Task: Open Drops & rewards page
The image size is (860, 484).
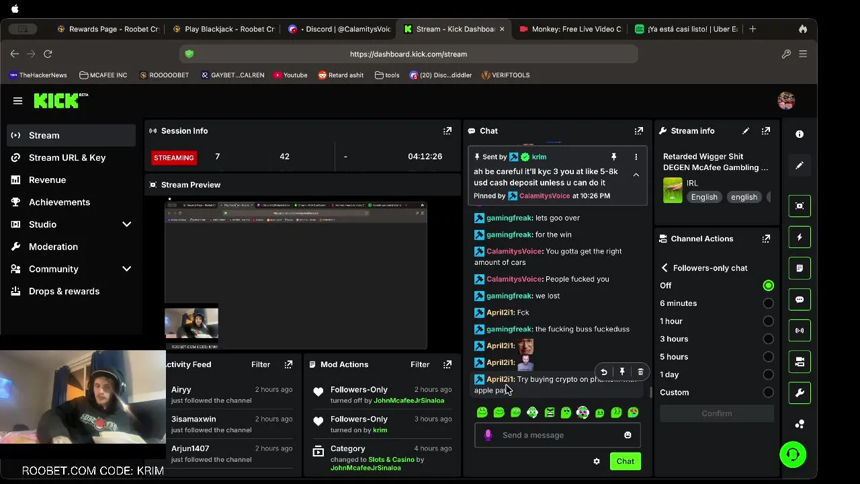Action: point(71,291)
